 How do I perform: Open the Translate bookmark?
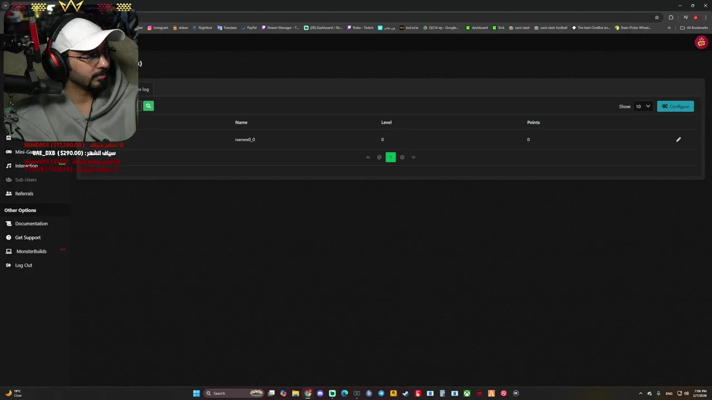[x=227, y=28]
